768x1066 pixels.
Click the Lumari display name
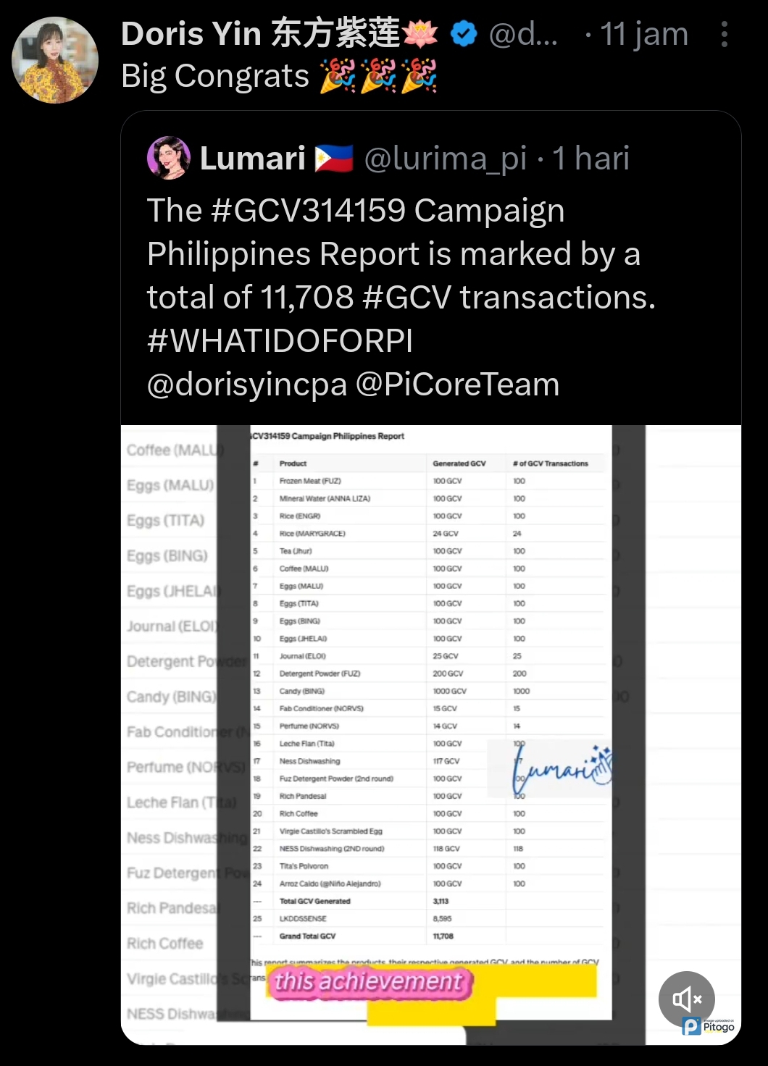(x=252, y=159)
